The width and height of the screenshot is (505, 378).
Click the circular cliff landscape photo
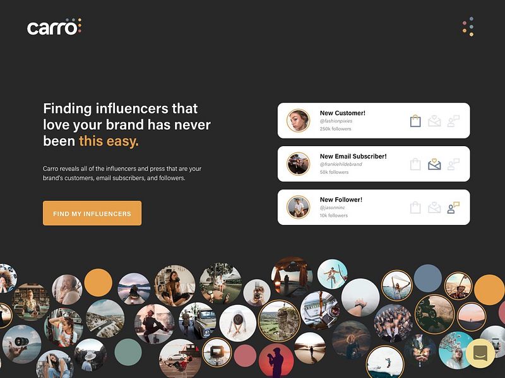279,321
